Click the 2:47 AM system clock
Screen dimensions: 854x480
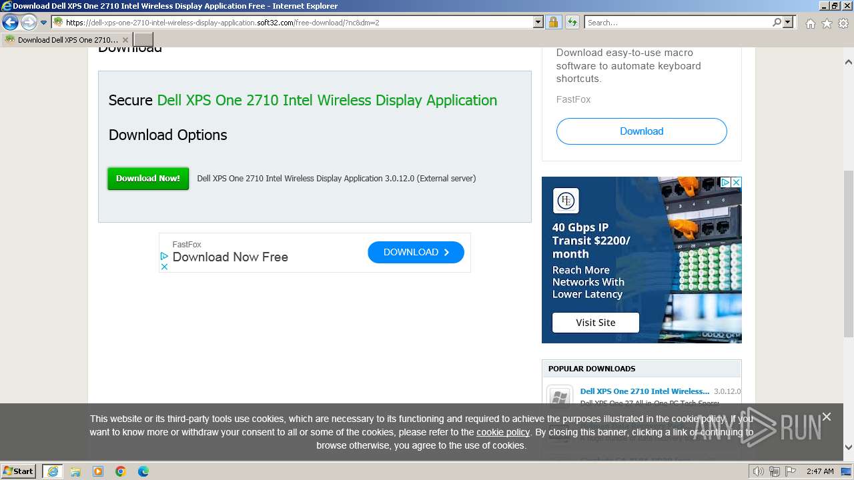click(x=820, y=471)
